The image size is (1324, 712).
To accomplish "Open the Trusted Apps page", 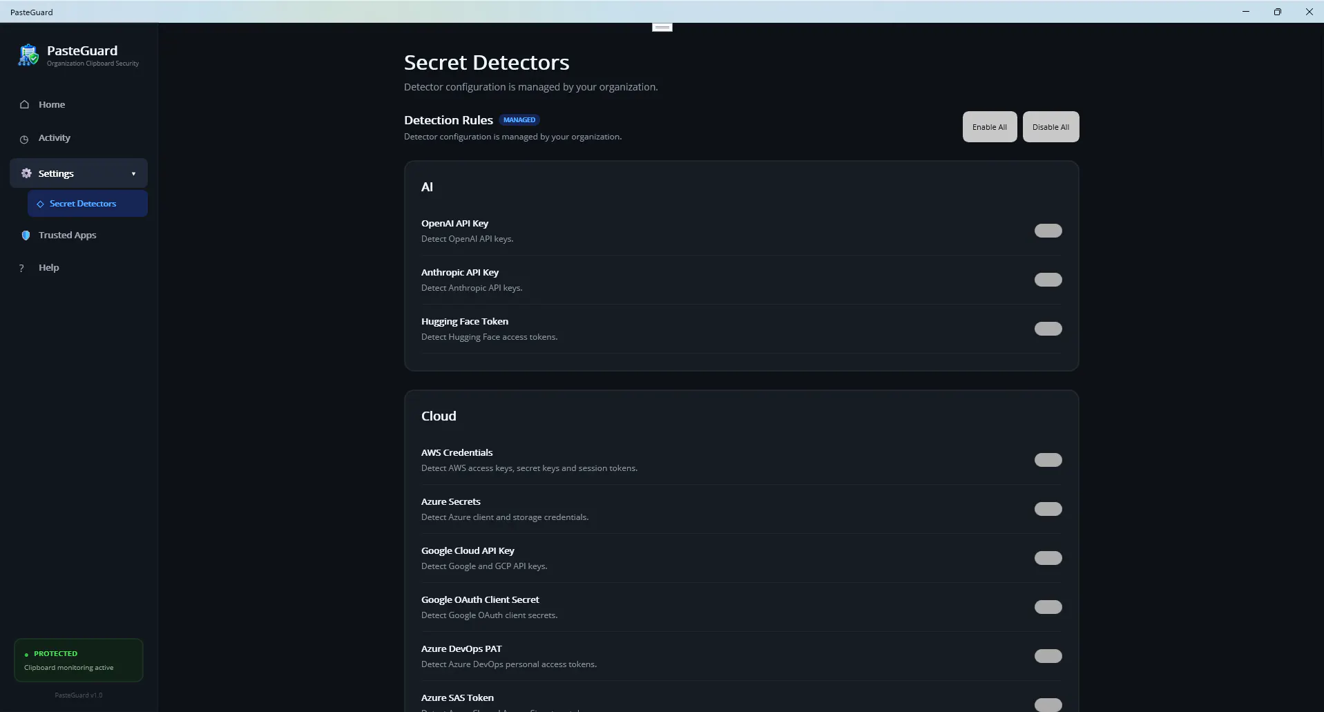I will tap(79, 235).
